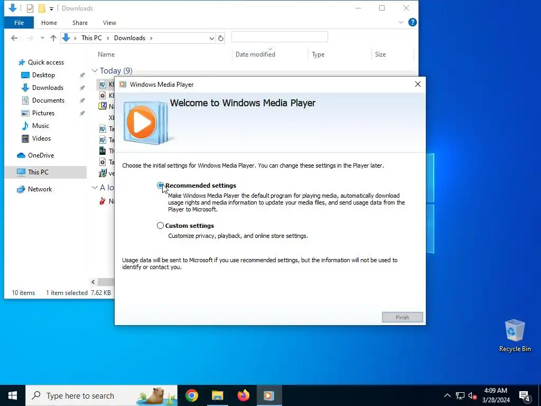The width and height of the screenshot is (541, 406).
Task: Open Pictures in the navigation pane
Action: click(x=43, y=113)
